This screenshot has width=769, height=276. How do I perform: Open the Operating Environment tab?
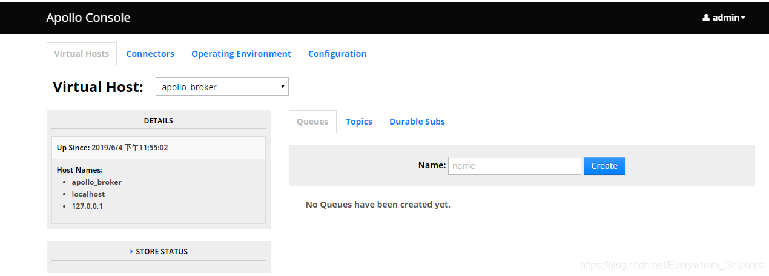(241, 54)
